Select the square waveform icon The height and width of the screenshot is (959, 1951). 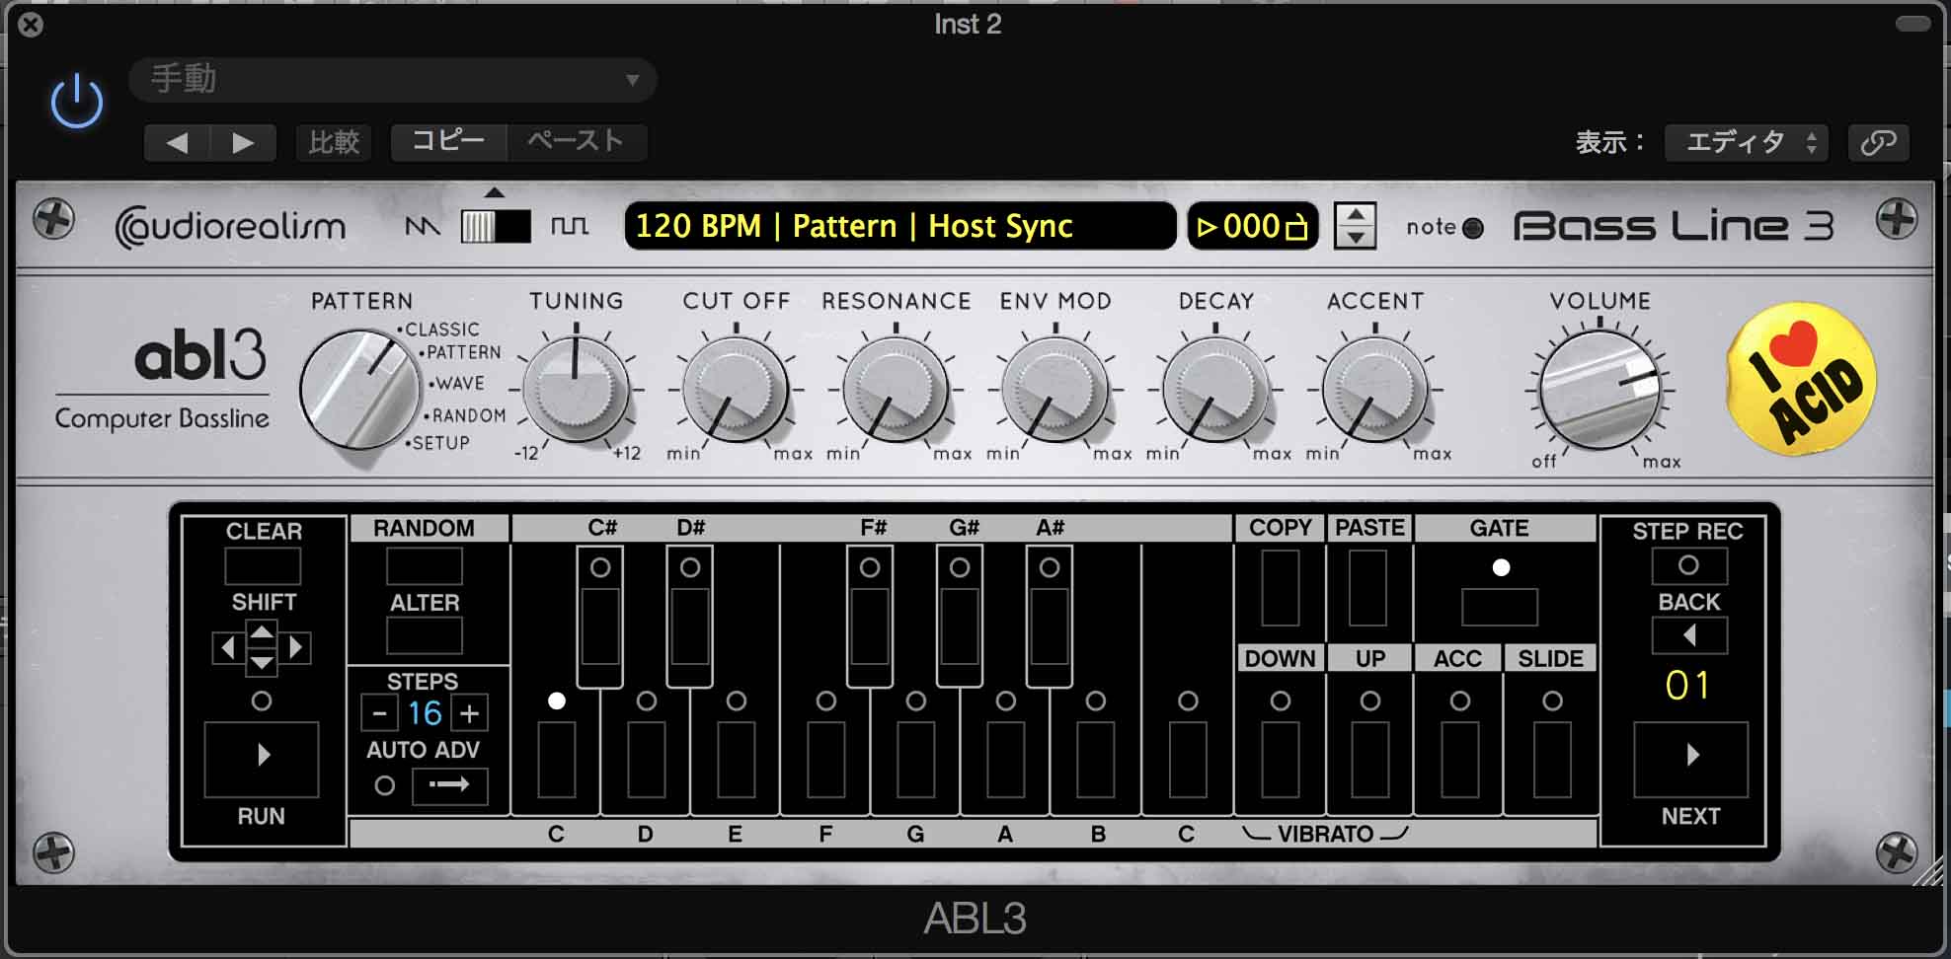click(x=569, y=227)
